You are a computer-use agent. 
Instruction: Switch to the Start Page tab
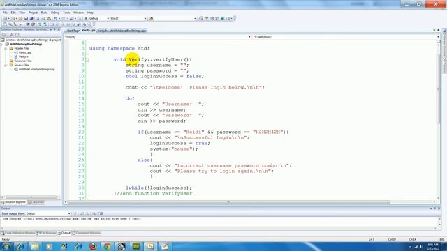pyautogui.click(x=73, y=31)
